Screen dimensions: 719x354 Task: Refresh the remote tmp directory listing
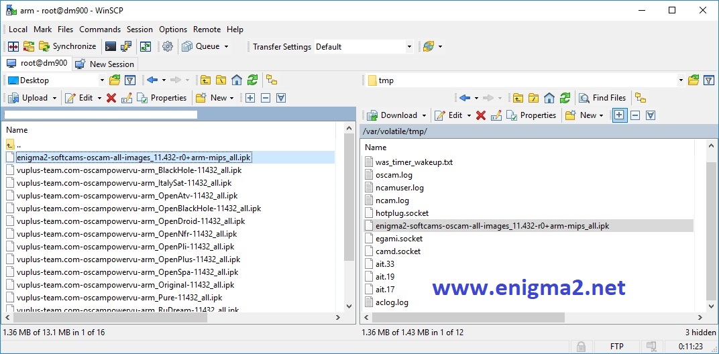(x=565, y=97)
